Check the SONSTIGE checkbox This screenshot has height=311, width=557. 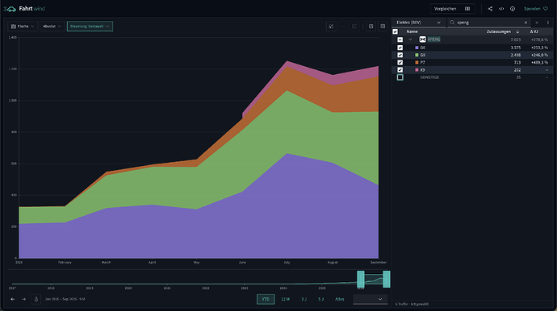click(400, 77)
